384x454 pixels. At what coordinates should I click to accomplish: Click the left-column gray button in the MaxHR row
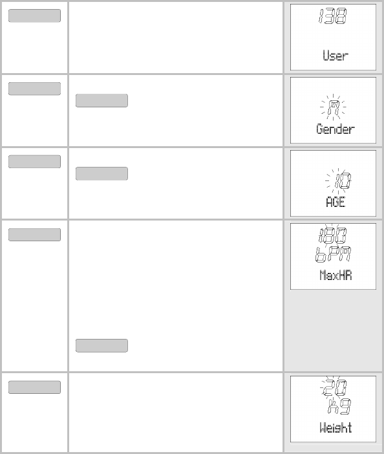point(34,235)
